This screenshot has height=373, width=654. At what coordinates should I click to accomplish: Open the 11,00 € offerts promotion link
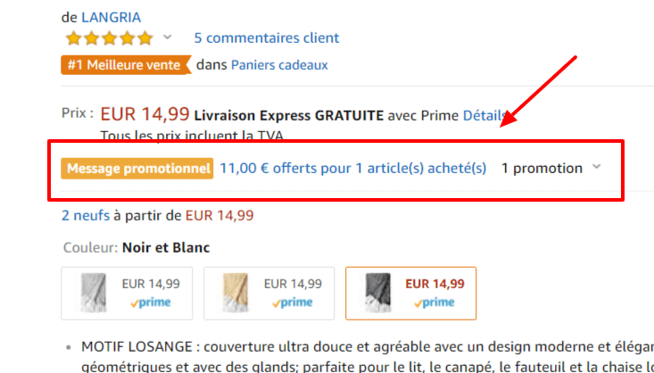click(x=353, y=168)
